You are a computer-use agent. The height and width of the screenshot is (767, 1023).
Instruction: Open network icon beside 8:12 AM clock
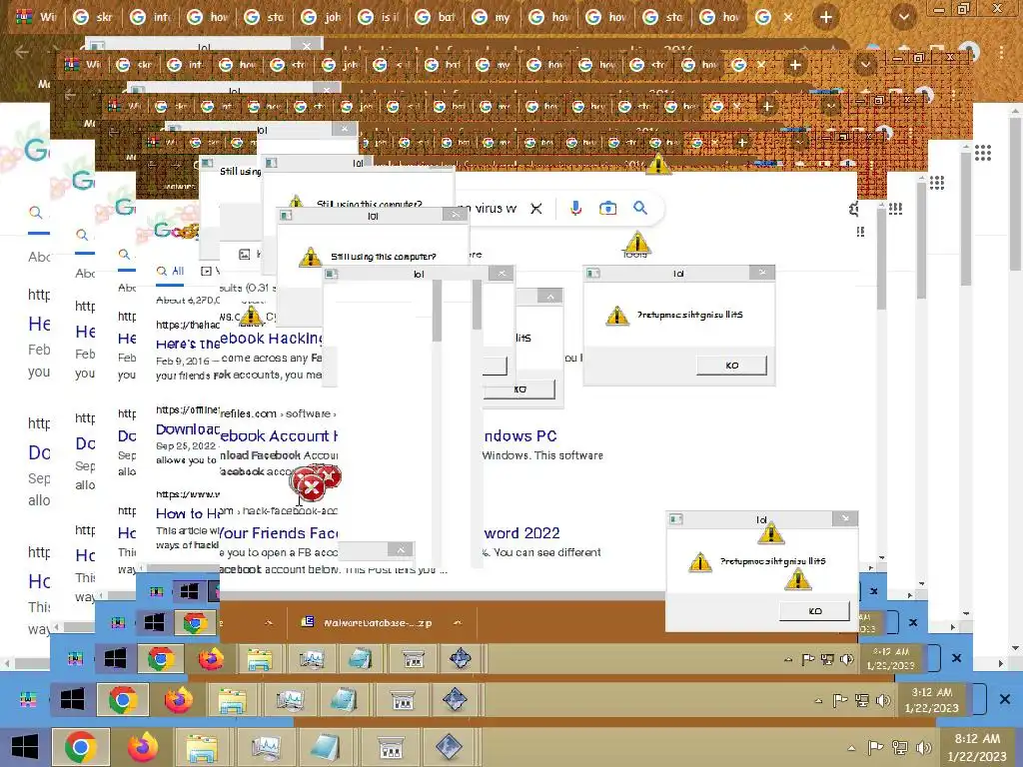[x=900, y=748]
